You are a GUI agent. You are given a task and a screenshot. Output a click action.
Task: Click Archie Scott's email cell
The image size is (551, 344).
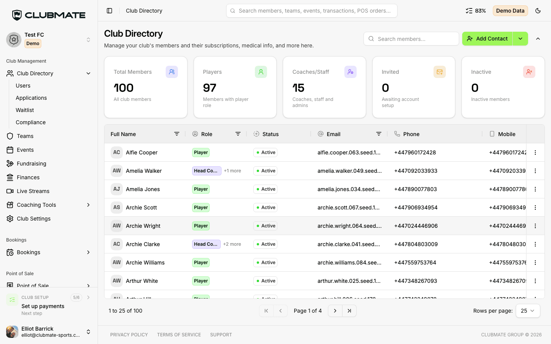point(349,208)
